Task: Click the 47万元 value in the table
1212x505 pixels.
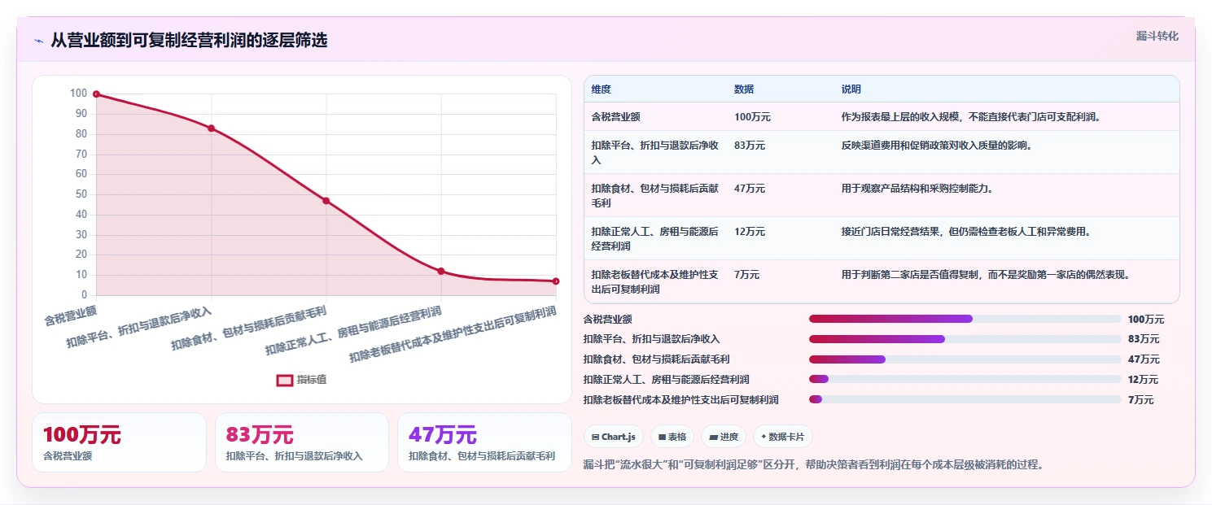Action: pyautogui.click(x=750, y=189)
